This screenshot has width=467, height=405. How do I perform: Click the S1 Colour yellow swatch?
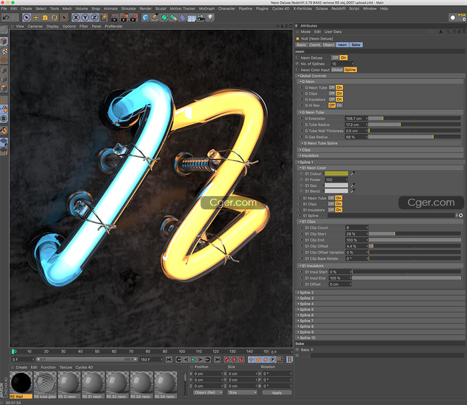point(336,174)
